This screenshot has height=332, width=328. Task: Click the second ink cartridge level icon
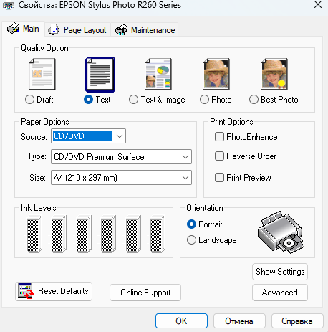click(x=59, y=234)
